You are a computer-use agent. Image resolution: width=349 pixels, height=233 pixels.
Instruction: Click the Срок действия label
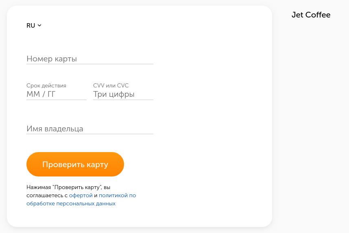click(x=46, y=86)
